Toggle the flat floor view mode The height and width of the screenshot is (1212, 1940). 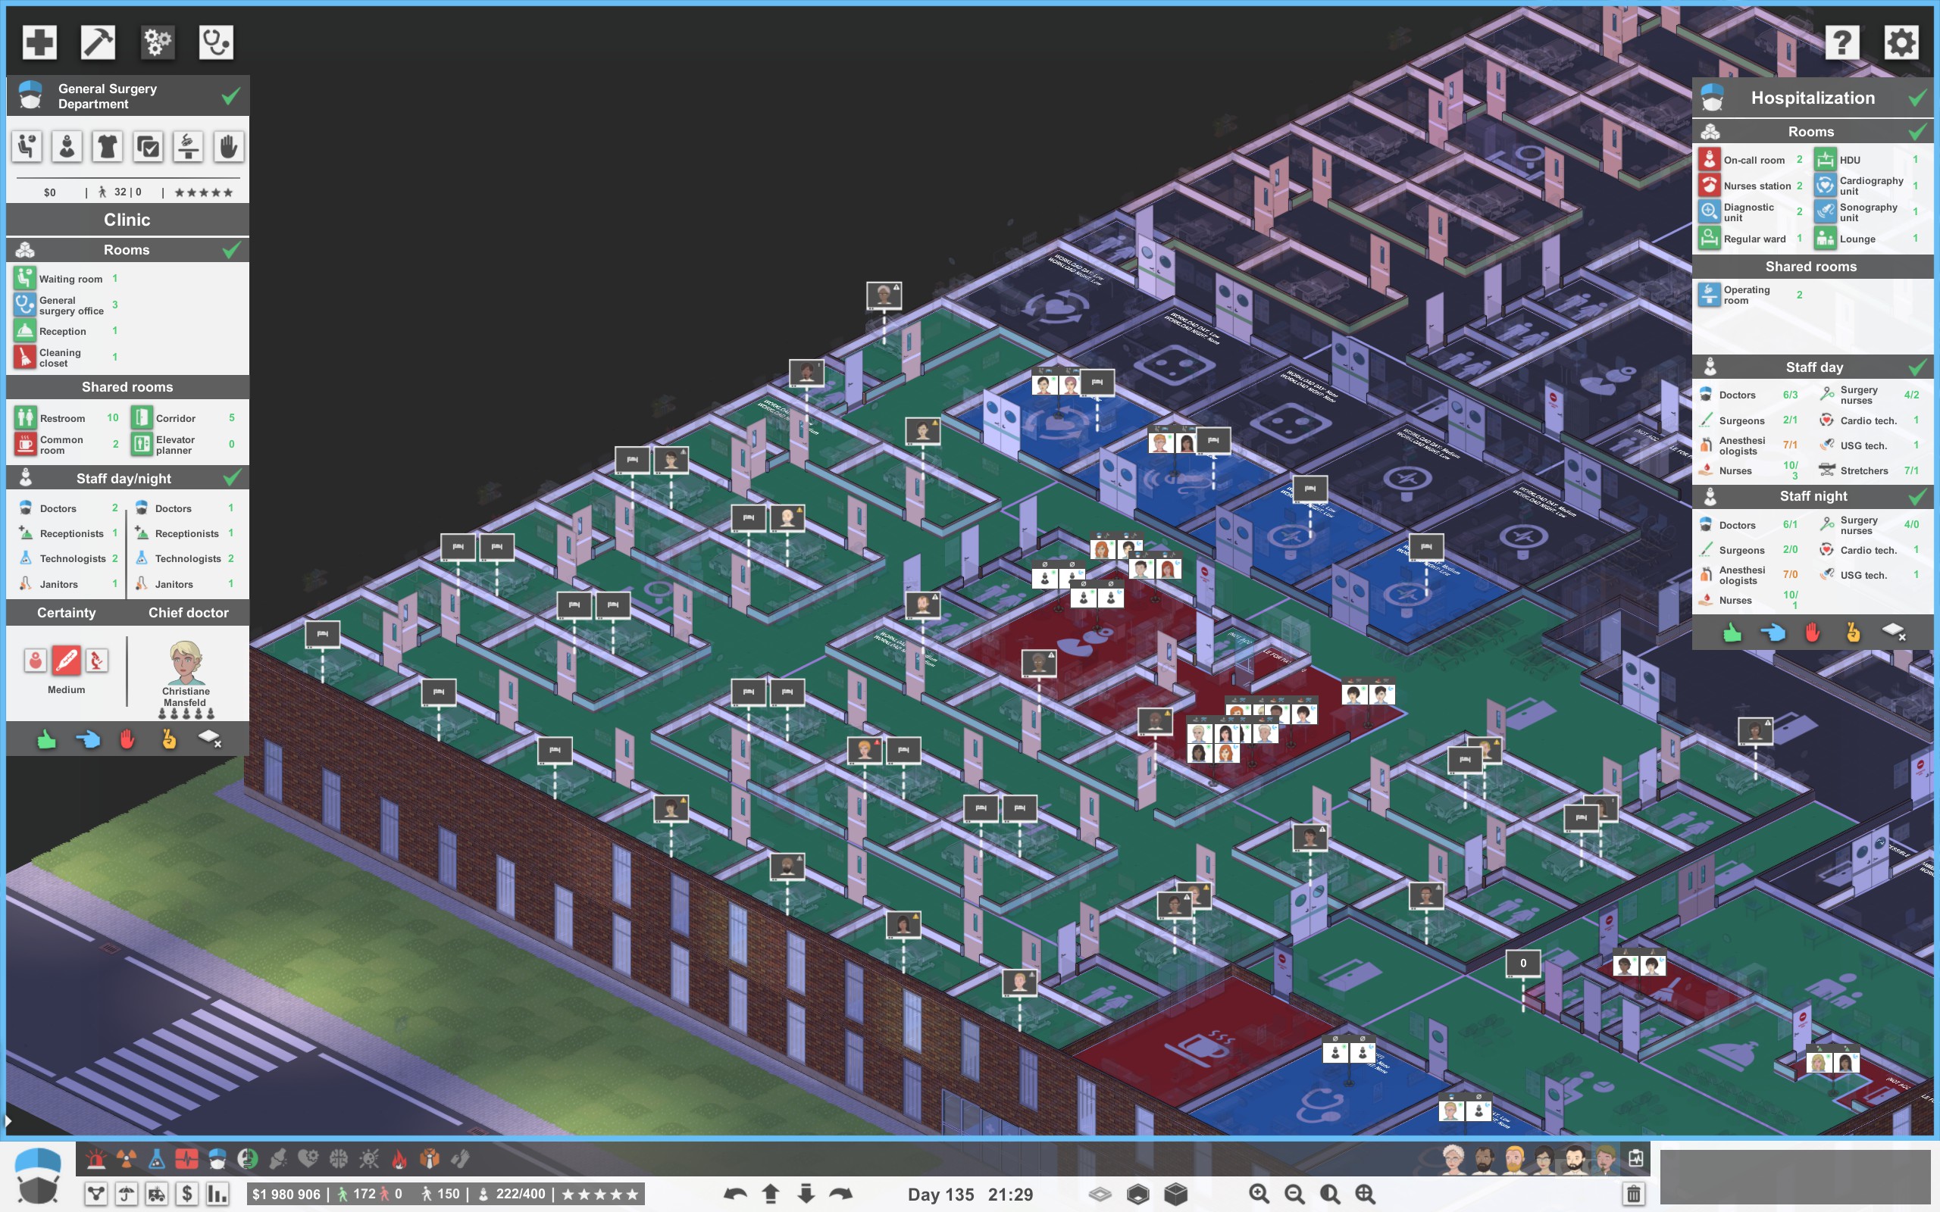tap(1100, 1195)
